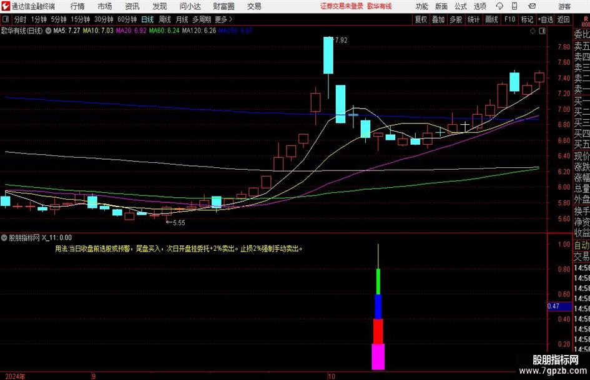590x380 pixels.
Task: Click the 歌华有线 stock name in title bar
Action: [380, 6]
